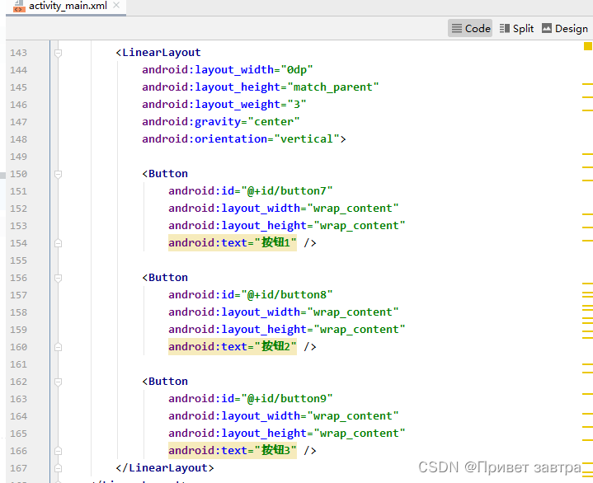Click the closing </LinearLayout> tag on line 167
593x483 pixels.
165,468
